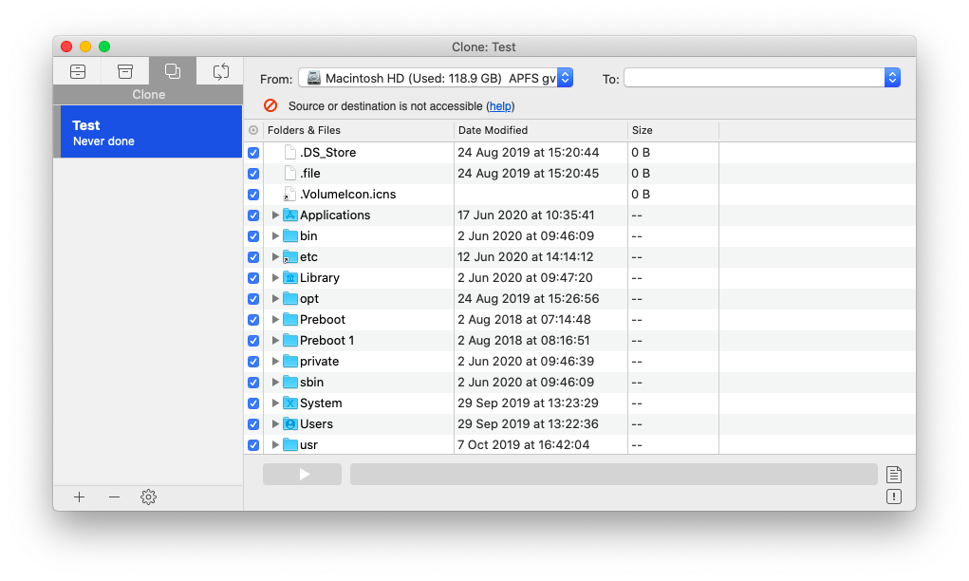Open the From source volume dropdown
The image size is (969, 581).
point(436,78)
